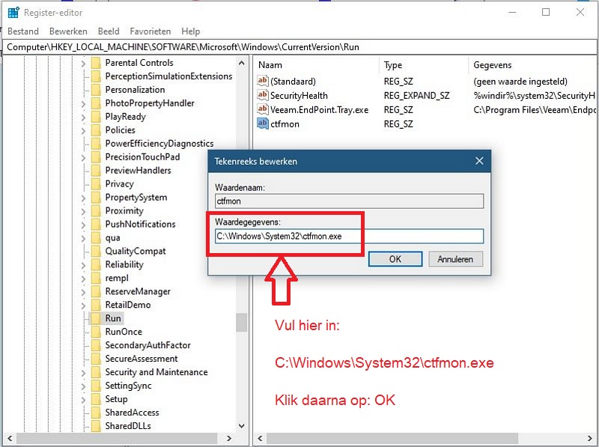This screenshot has width=599, height=447.
Task: Click the SharedDLLs folder icon
Action: click(x=96, y=425)
